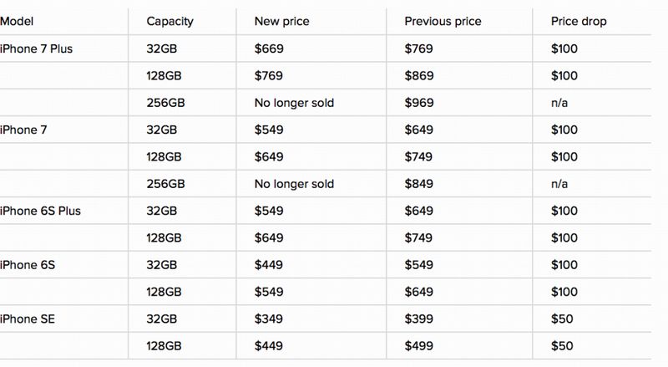Click the New price column header
The image size is (668, 367).
282,21
